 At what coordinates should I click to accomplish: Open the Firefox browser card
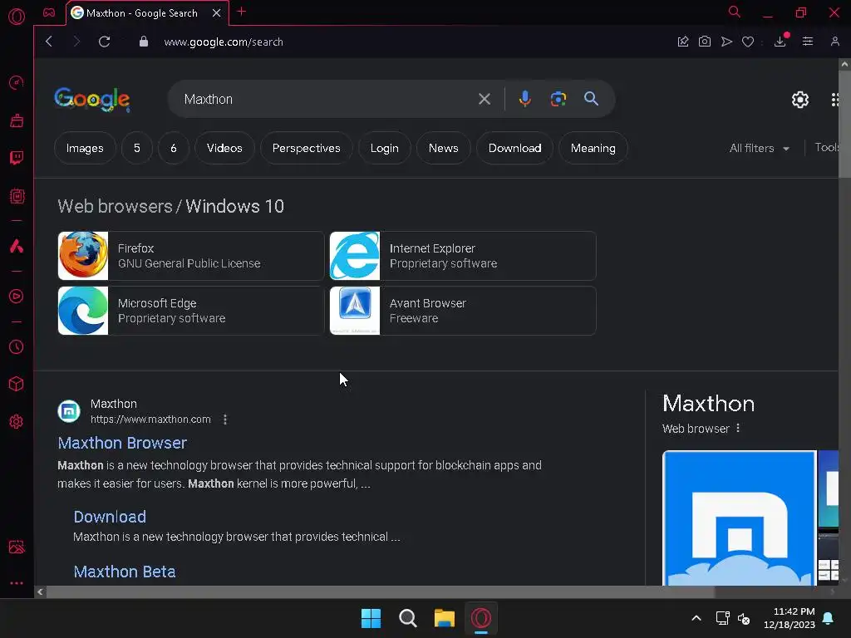pyautogui.click(x=190, y=256)
